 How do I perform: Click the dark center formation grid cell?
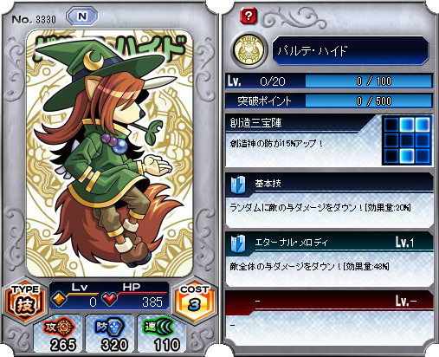pos(407,140)
